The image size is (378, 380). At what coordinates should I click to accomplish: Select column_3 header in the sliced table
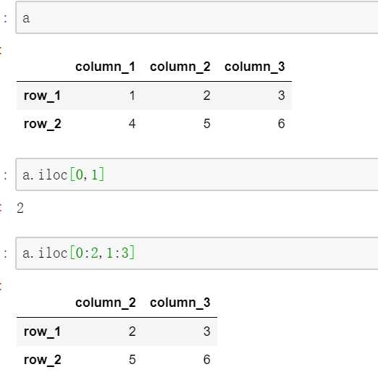point(180,303)
